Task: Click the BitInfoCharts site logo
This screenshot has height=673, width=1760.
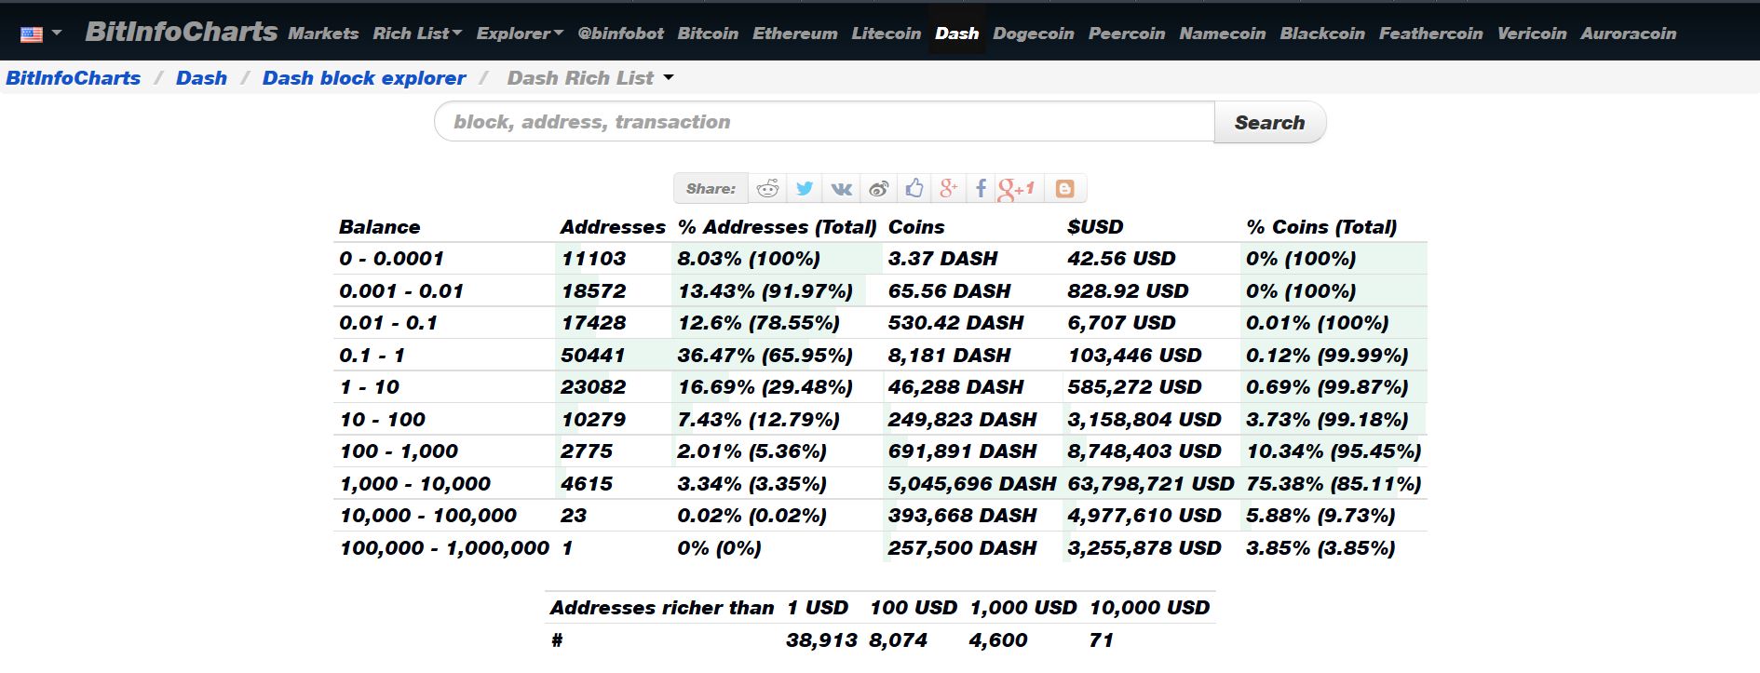Action: (182, 32)
